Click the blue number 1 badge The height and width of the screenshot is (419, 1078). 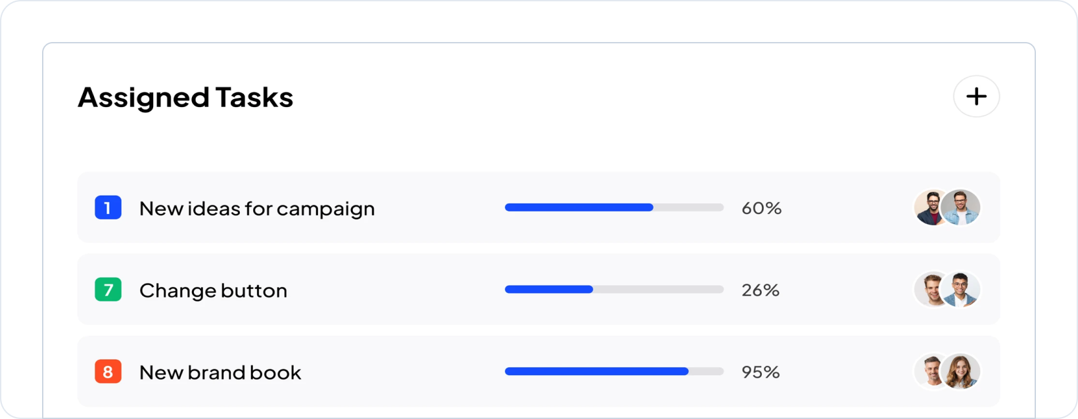(x=108, y=208)
